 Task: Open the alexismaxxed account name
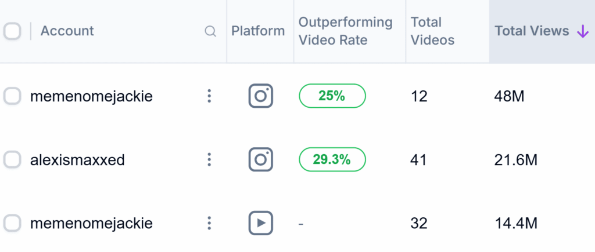point(77,160)
